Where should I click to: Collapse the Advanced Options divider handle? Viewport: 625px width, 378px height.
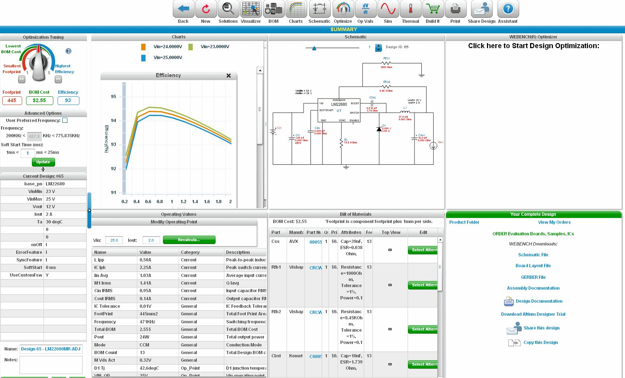point(43,169)
